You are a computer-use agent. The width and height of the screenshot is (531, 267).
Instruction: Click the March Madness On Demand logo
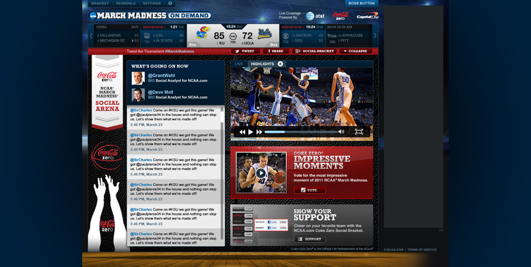coord(150,16)
